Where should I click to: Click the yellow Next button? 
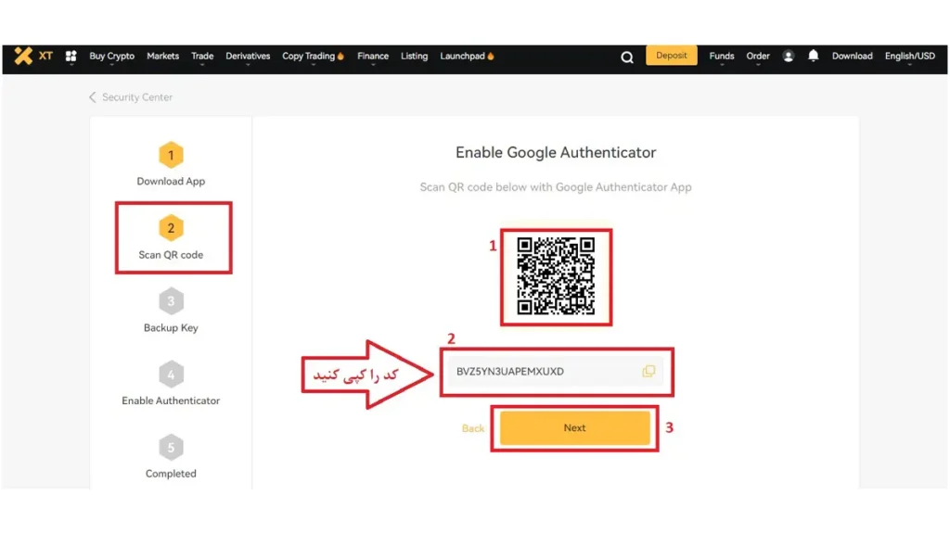[574, 428]
